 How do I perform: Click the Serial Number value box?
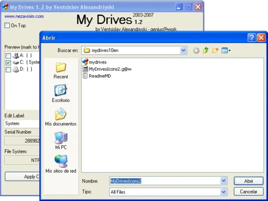click(22, 141)
